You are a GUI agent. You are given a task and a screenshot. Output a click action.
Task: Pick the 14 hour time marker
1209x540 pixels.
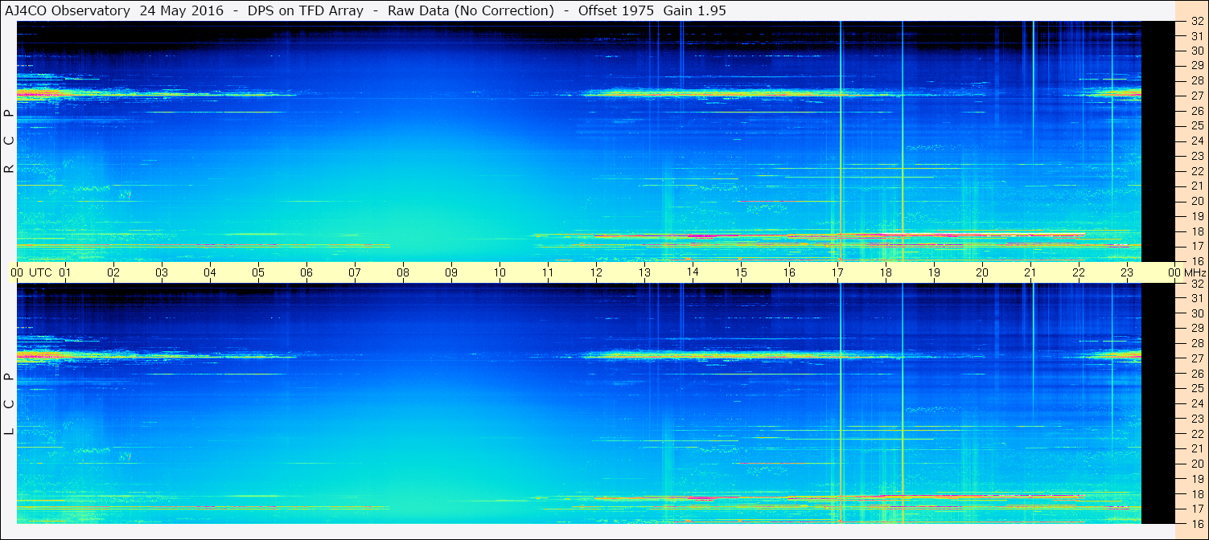pyautogui.click(x=693, y=272)
